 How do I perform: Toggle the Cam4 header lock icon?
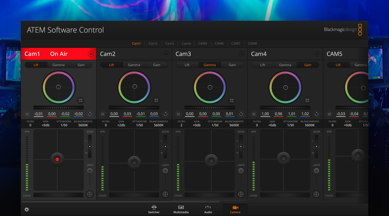click(x=317, y=54)
